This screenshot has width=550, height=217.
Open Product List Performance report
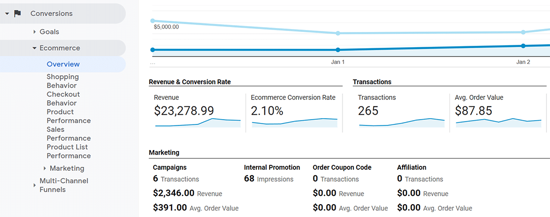pos(69,151)
